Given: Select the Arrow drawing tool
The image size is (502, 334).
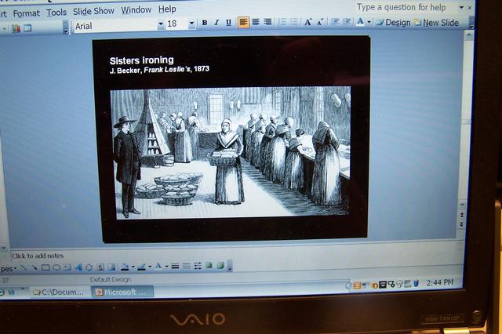Looking at the screenshot, I should tap(34, 267).
